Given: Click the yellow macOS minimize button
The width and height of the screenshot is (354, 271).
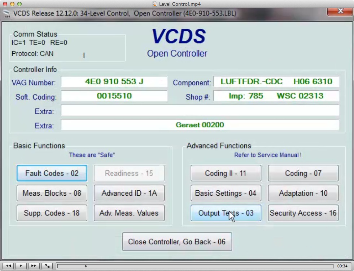Looking at the screenshot, I should coord(12,4).
